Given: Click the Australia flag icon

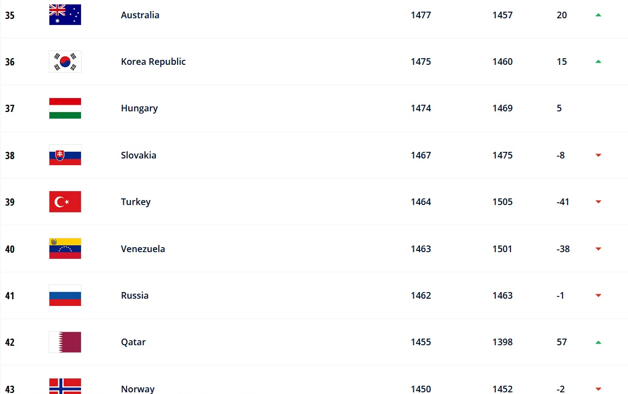Looking at the screenshot, I should pyautogui.click(x=65, y=15).
